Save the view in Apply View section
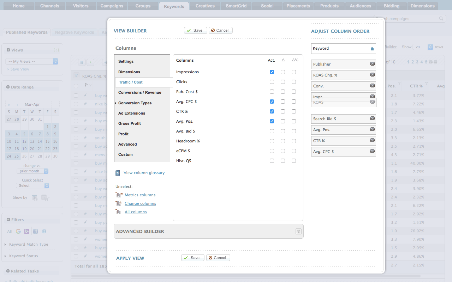452x282 pixels. pos(192,258)
